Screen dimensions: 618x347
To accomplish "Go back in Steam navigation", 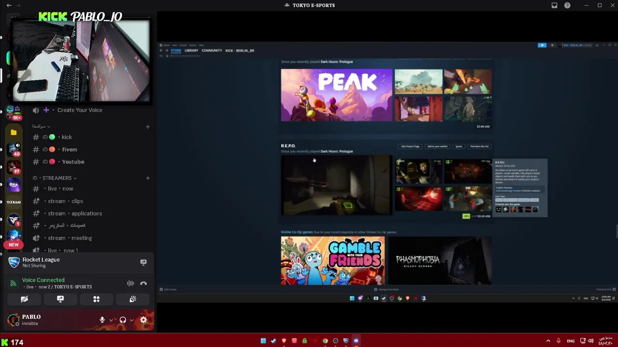I will tap(161, 51).
